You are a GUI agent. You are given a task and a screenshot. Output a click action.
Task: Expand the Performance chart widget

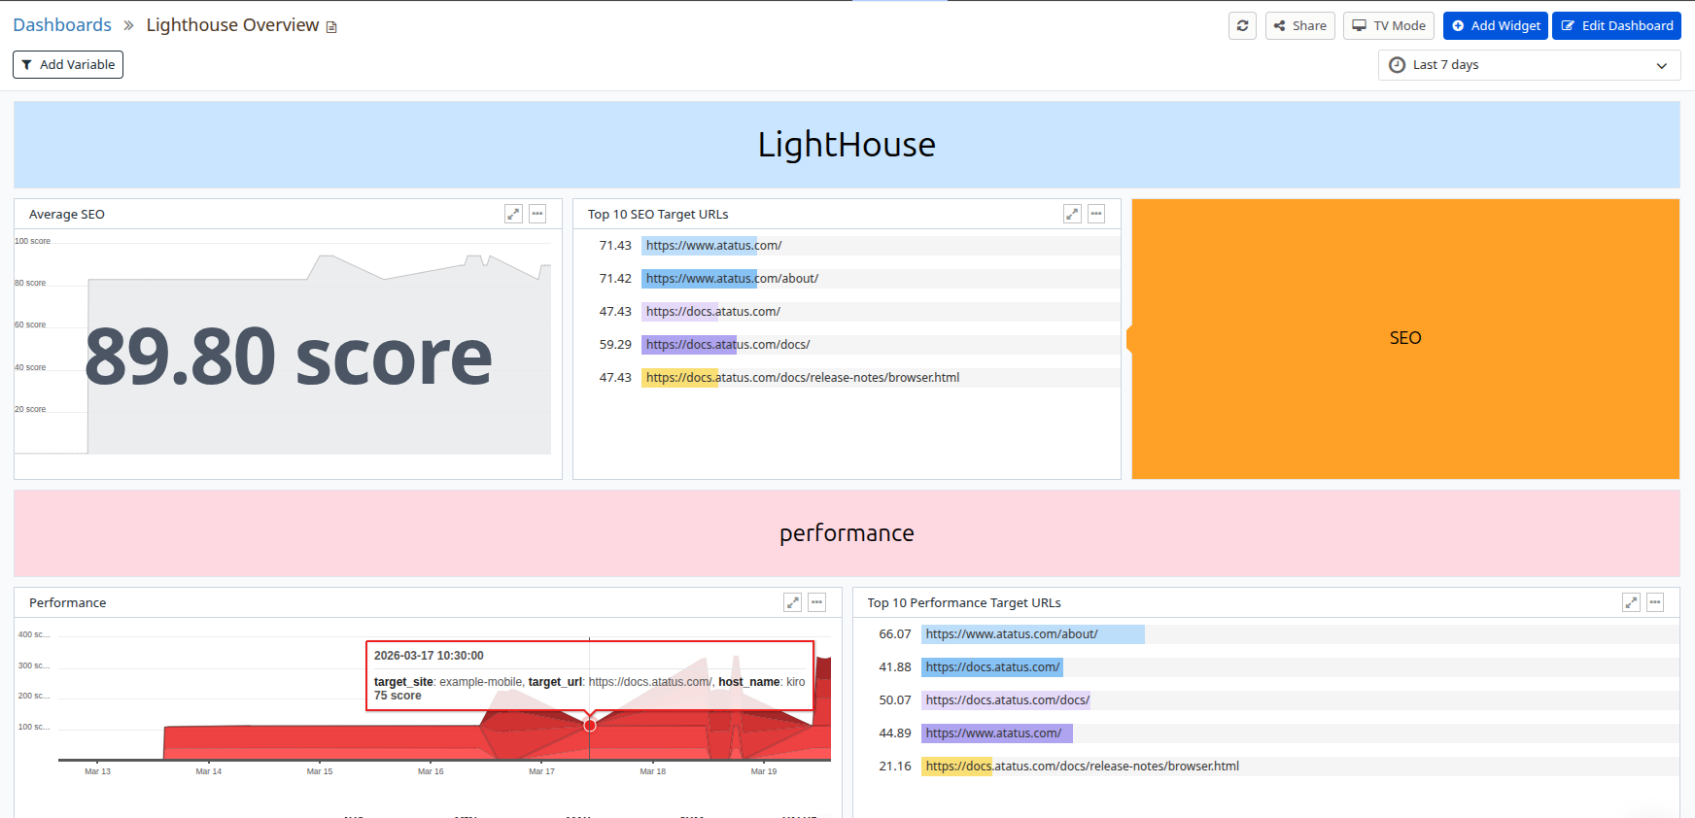tap(793, 602)
